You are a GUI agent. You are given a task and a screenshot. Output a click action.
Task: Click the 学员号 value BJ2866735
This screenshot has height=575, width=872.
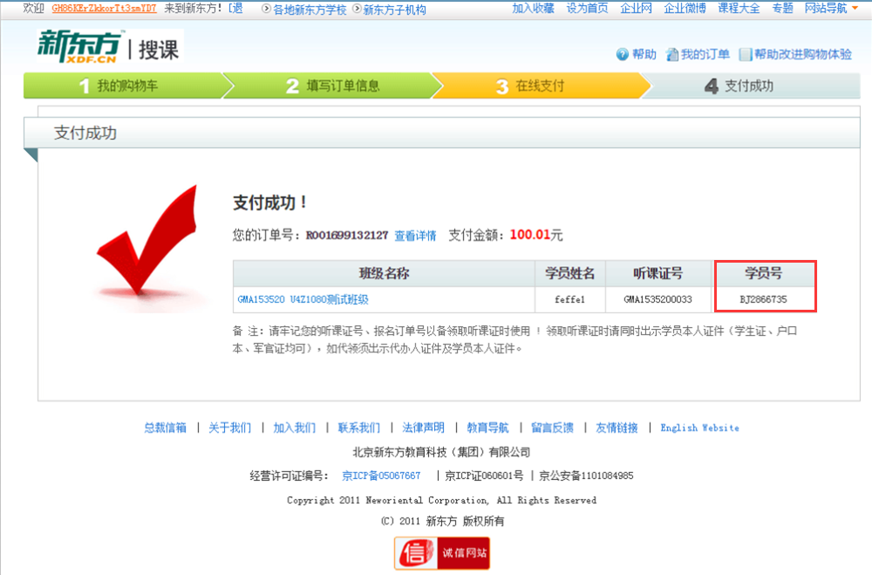[x=764, y=299]
